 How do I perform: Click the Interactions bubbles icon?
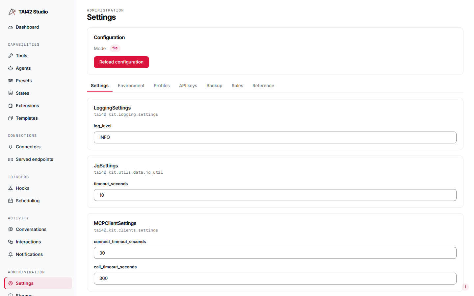pyautogui.click(x=11, y=242)
